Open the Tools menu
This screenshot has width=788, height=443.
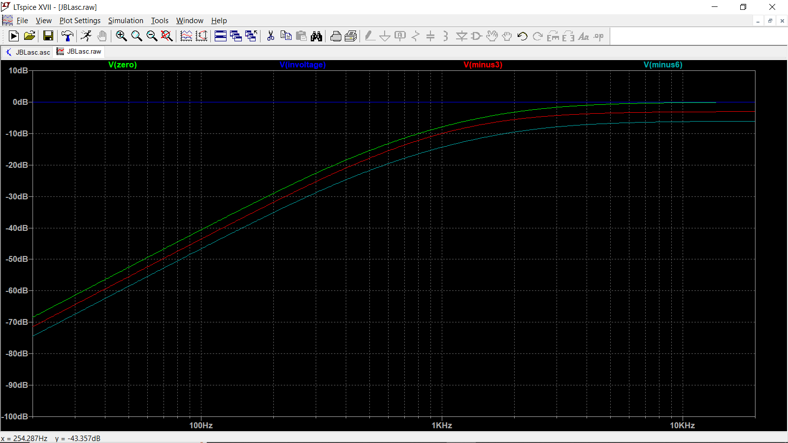pos(160,21)
